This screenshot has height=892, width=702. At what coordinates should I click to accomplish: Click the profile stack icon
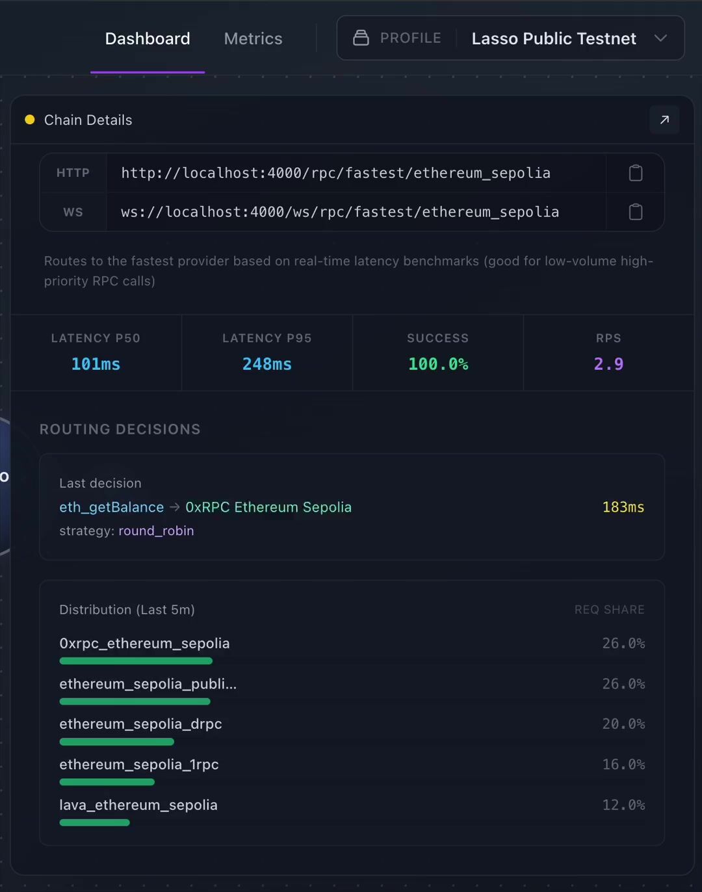pyautogui.click(x=361, y=38)
